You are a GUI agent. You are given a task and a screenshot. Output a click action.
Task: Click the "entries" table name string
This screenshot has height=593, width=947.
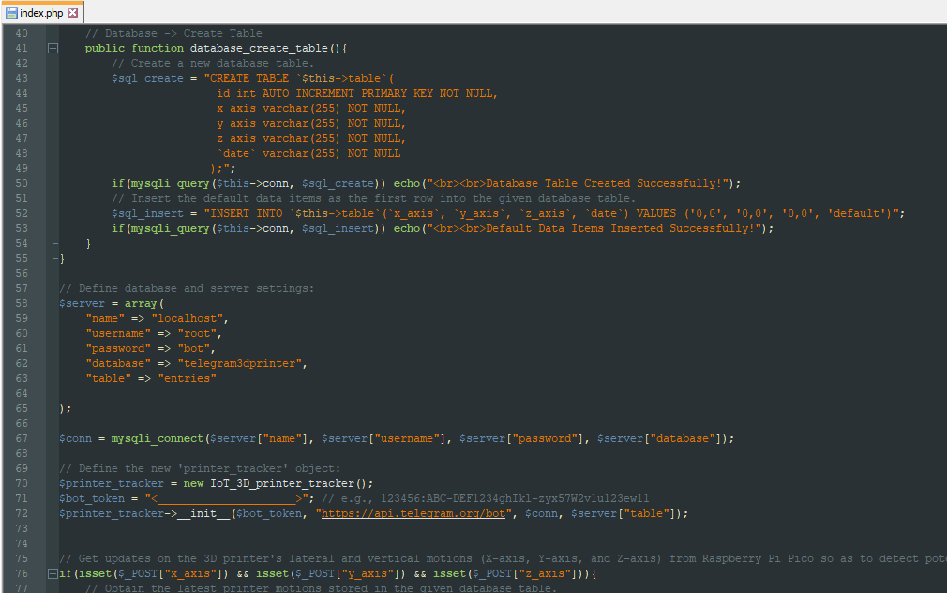(x=188, y=378)
